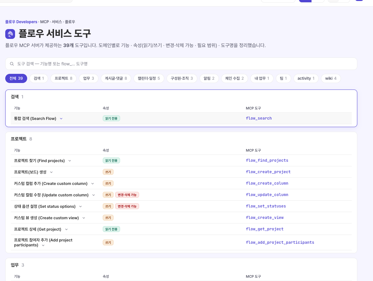Expand the Update custom column row chevron
The height and width of the screenshot is (281, 373).
pyautogui.click(x=94, y=195)
